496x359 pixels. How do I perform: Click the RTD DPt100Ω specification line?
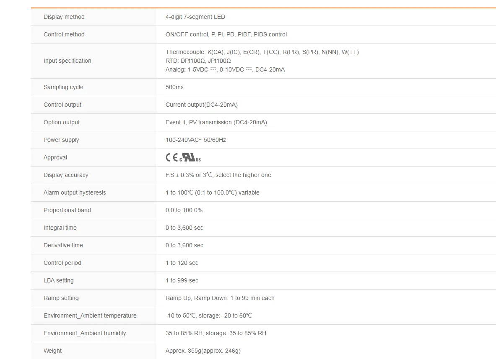click(198, 61)
